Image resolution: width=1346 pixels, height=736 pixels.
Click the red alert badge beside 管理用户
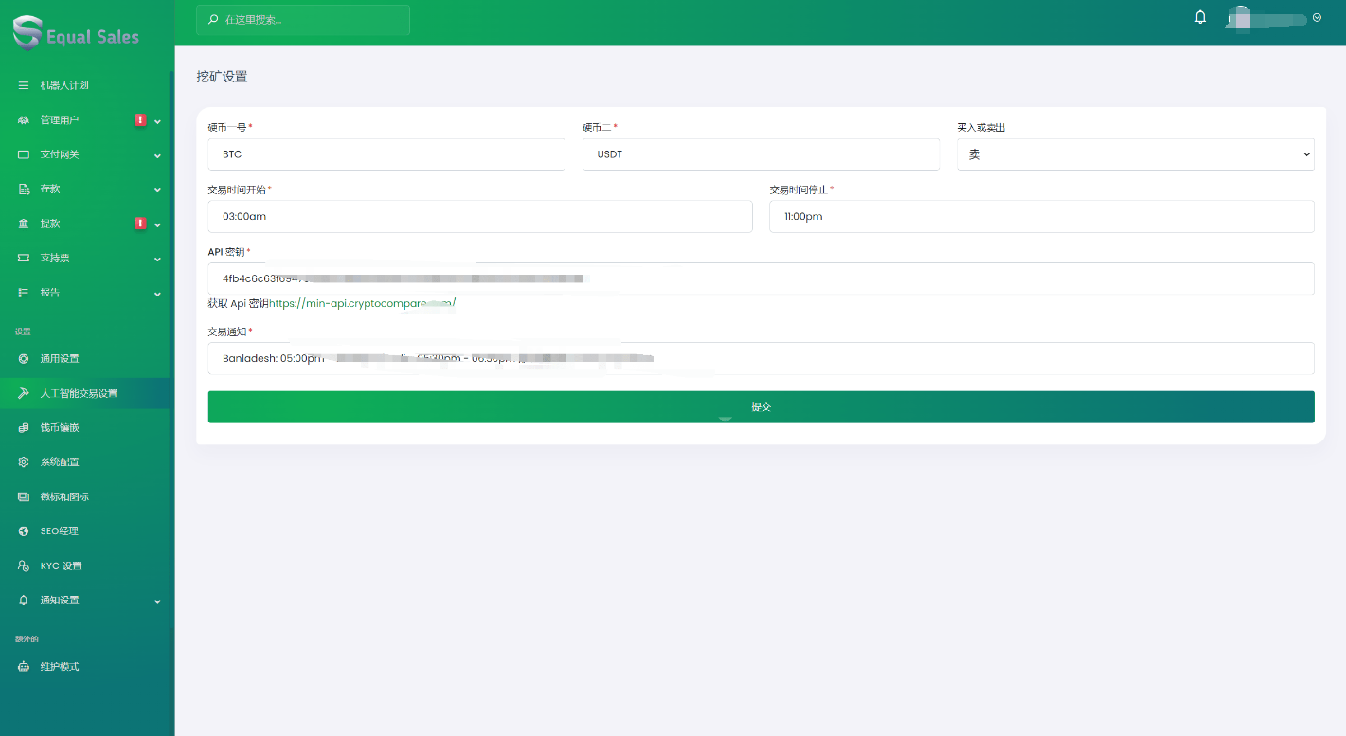(x=140, y=120)
